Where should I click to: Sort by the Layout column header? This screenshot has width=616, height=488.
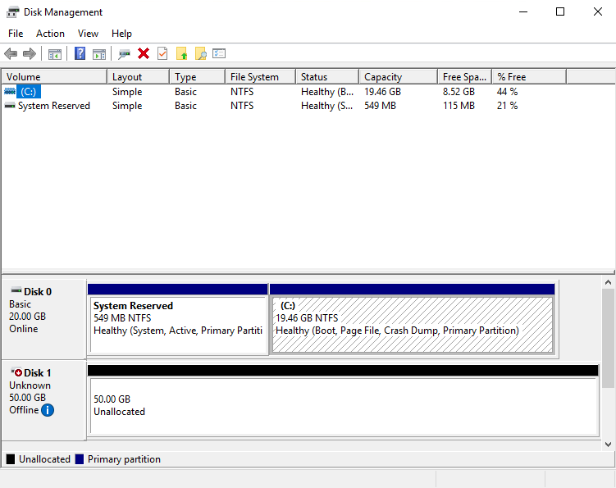tap(139, 77)
